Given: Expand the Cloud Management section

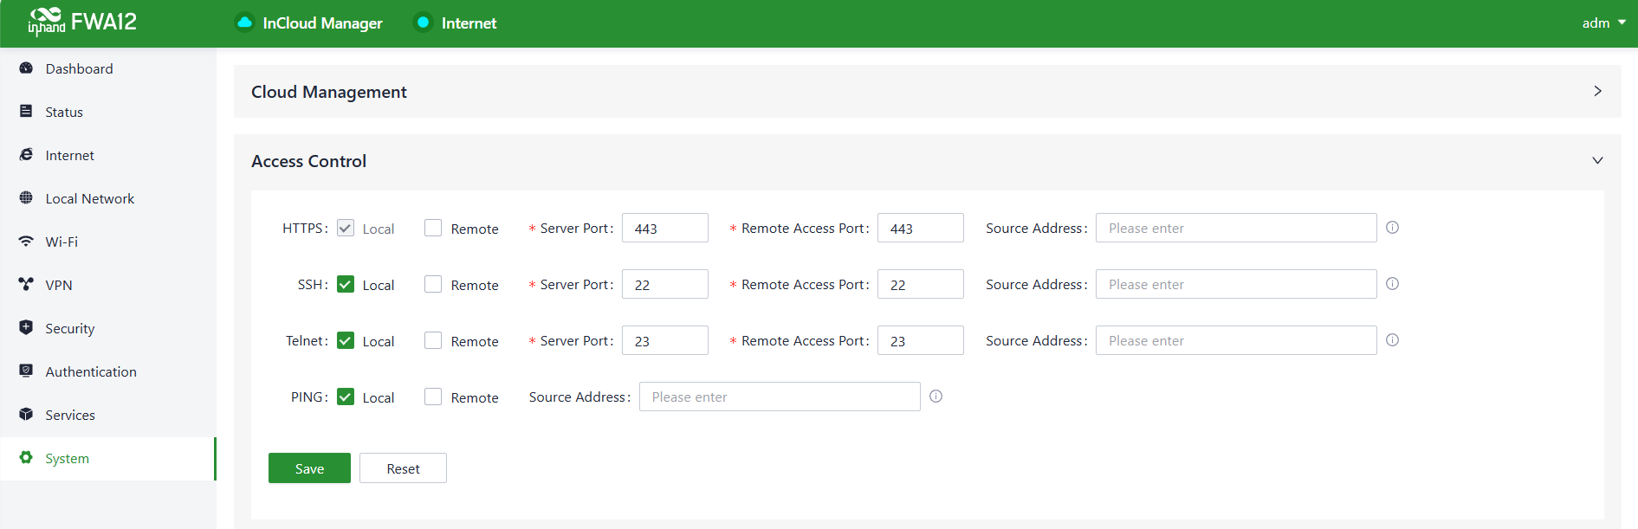Looking at the screenshot, I should click(1597, 92).
